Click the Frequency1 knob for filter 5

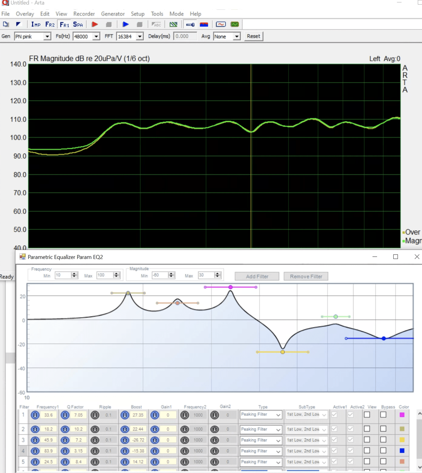pyautogui.click(x=35, y=462)
